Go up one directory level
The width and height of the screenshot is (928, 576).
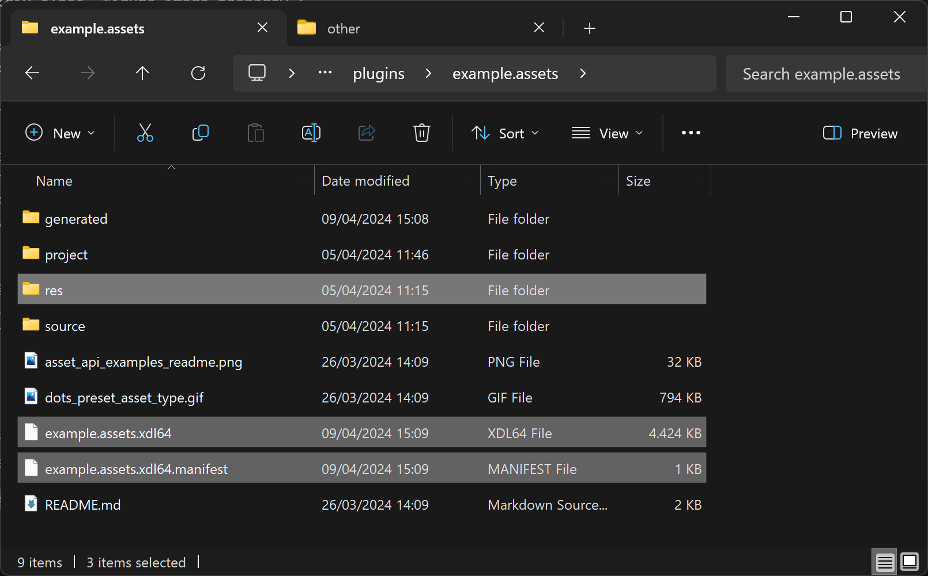(x=142, y=73)
